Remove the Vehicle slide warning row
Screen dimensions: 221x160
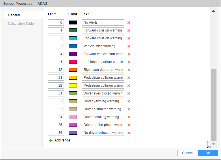tap(129, 46)
